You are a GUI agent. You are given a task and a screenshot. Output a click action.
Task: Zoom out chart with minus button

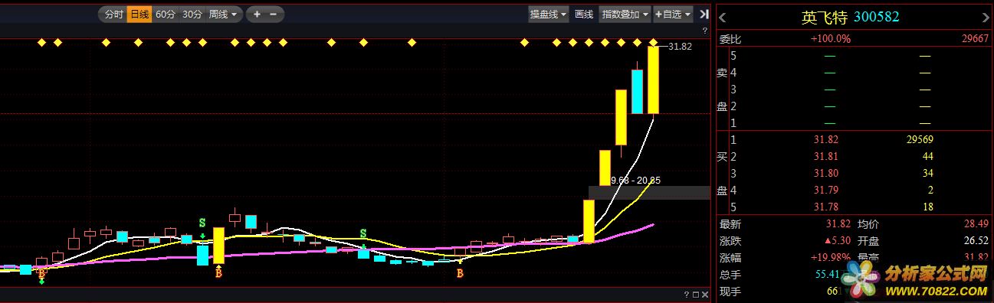click(274, 14)
